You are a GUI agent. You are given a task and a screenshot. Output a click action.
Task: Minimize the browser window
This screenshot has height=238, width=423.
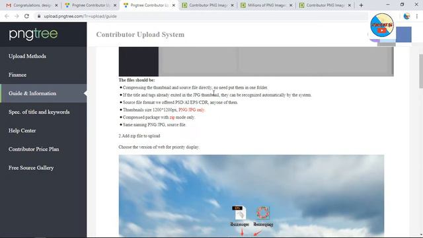click(388, 5)
